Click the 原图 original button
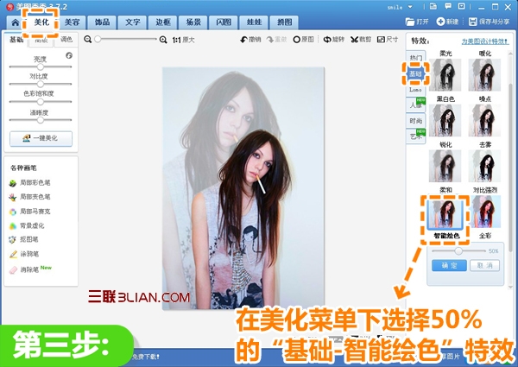Screen dimensions: 518x367 pos(303,40)
